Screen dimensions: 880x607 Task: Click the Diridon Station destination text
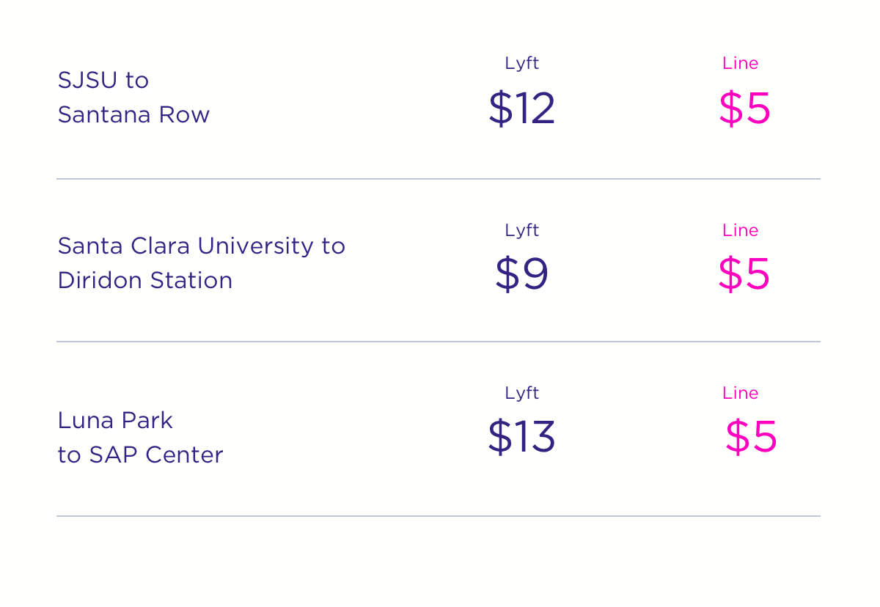[145, 280]
